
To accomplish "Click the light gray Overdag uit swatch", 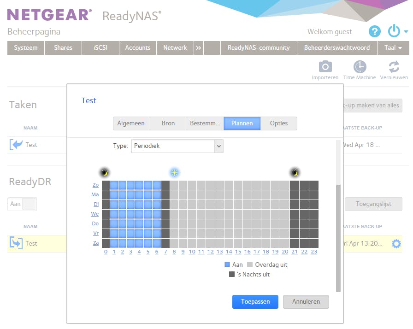I will tap(250, 264).
